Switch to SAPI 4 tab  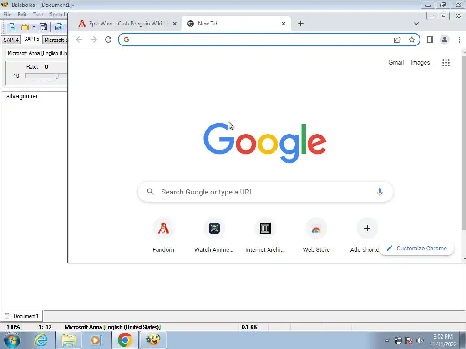pos(11,40)
